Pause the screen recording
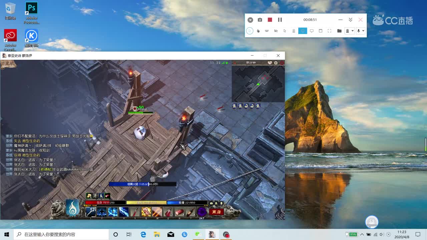This screenshot has width=427, height=240. pyautogui.click(x=280, y=20)
